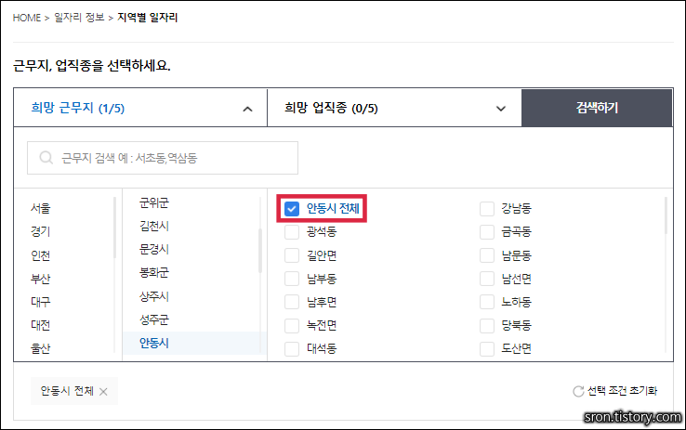Click the neighborhood list scrollbar

coord(666,215)
